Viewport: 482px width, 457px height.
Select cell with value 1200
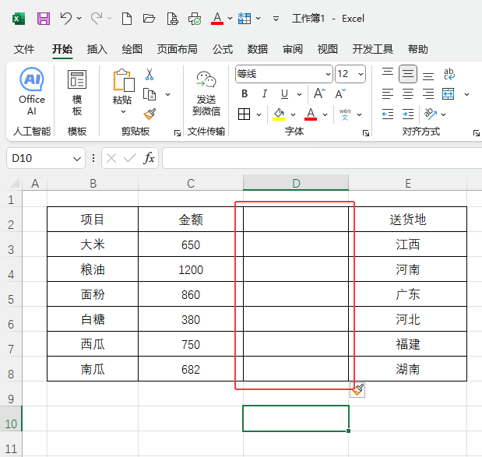(x=191, y=269)
